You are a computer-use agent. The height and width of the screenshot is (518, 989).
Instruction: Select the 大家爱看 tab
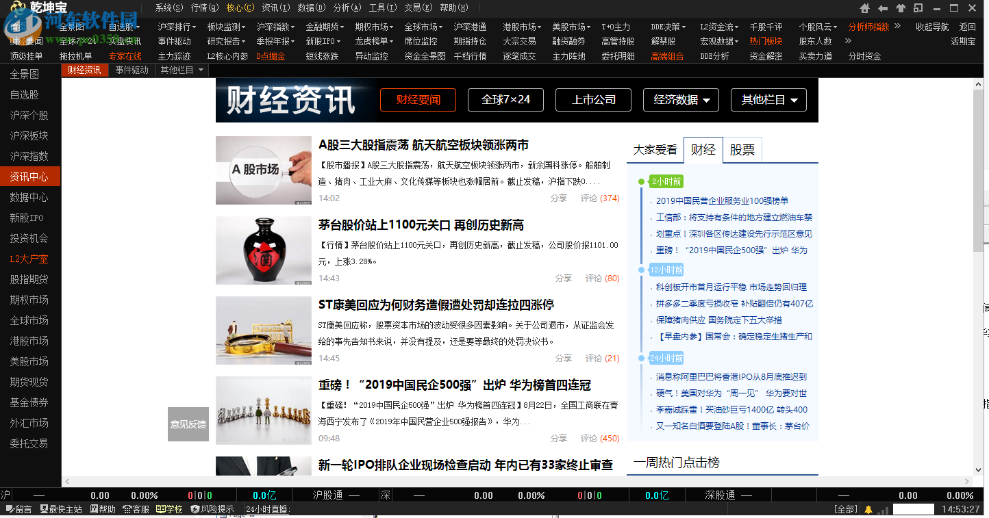pos(655,150)
